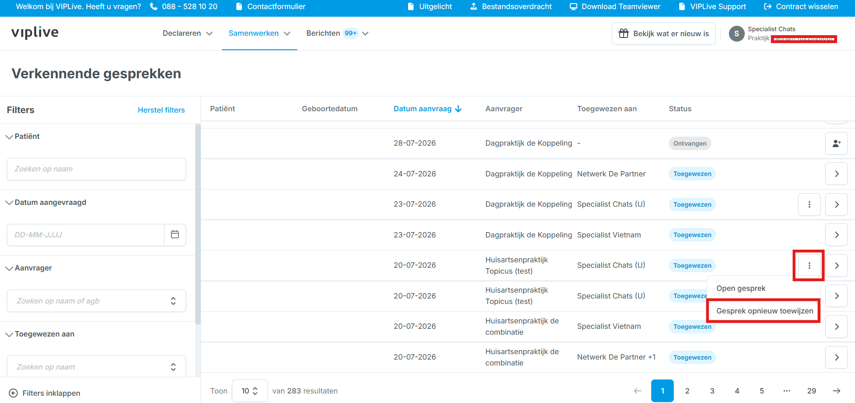Open arrow for Netwerk De Partner +1 row
Viewport: 855px width, 403px height.
(x=836, y=357)
